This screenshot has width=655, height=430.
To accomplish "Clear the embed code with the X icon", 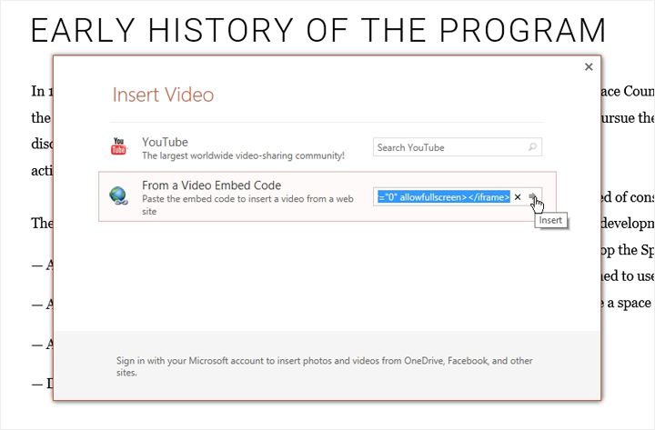I will 518,196.
